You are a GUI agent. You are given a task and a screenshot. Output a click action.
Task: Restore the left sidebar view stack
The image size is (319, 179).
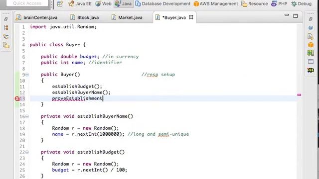coord(6,19)
